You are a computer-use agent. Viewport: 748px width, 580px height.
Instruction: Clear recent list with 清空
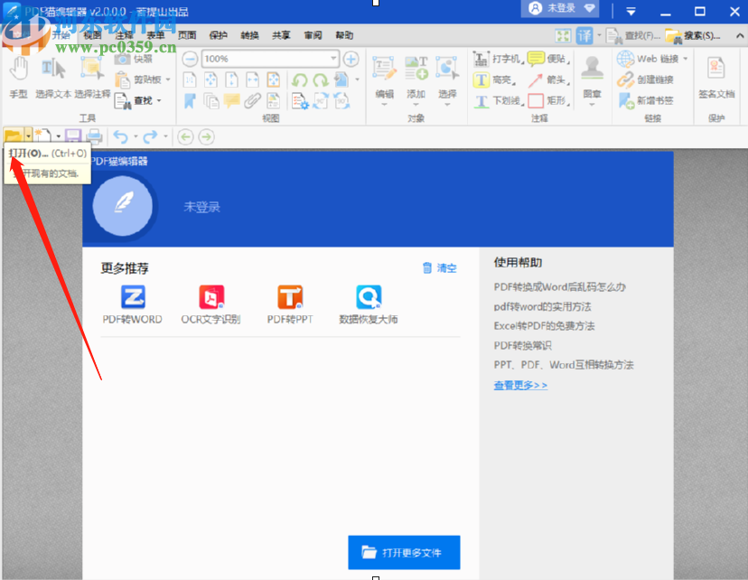(440, 268)
